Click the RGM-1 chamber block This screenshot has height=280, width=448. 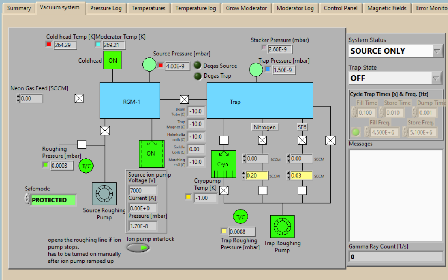pyautogui.click(x=130, y=100)
